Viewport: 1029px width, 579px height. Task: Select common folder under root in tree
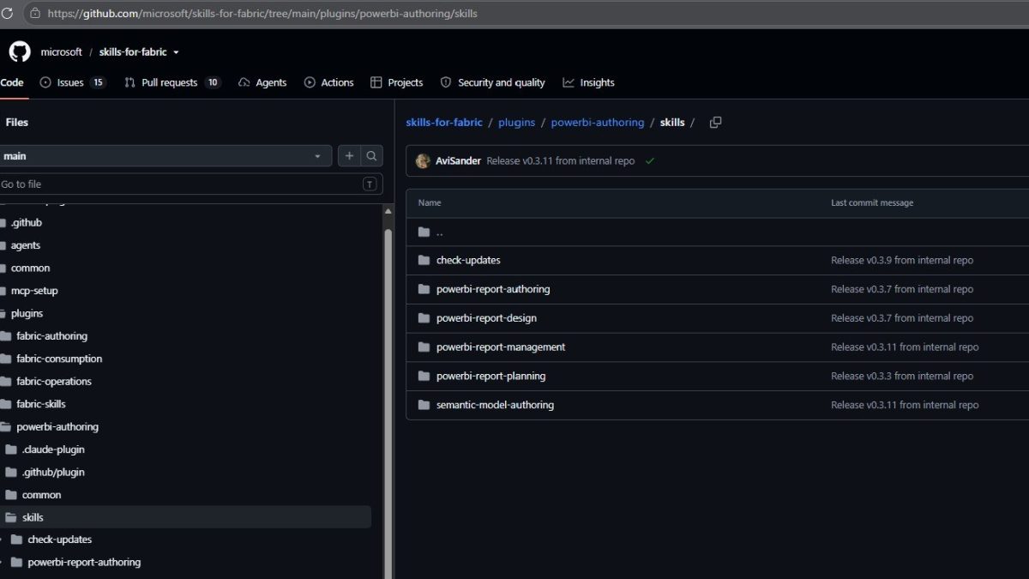[x=30, y=268]
